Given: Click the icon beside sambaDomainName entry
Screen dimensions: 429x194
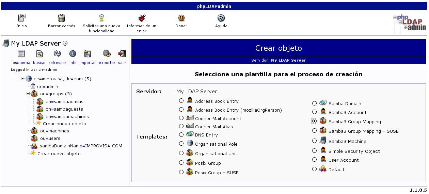Looking at the screenshot, I should pyautogui.click(x=34, y=146).
